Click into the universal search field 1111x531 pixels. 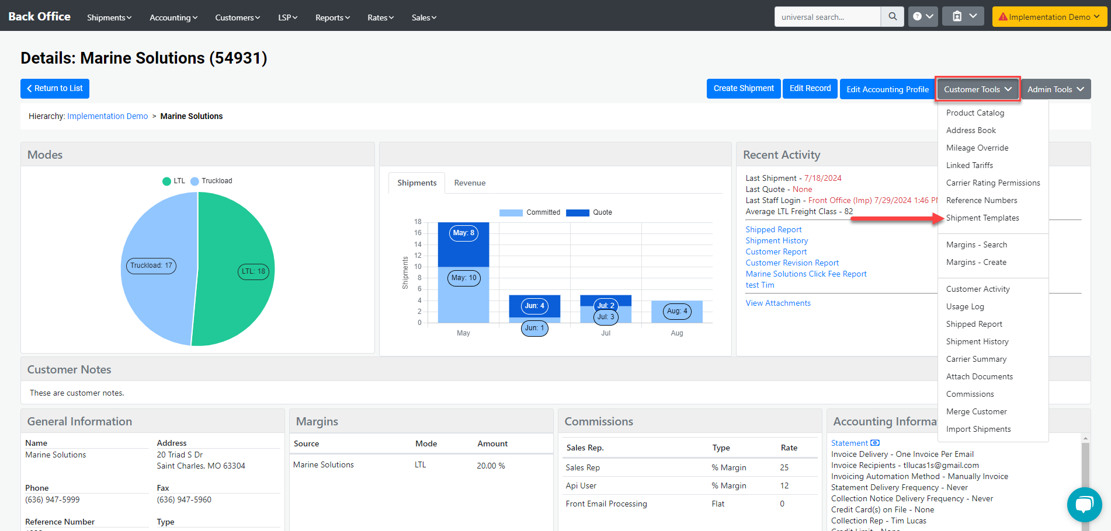point(828,17)
